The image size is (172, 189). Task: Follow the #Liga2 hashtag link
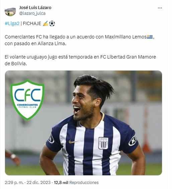coord(12,23)
